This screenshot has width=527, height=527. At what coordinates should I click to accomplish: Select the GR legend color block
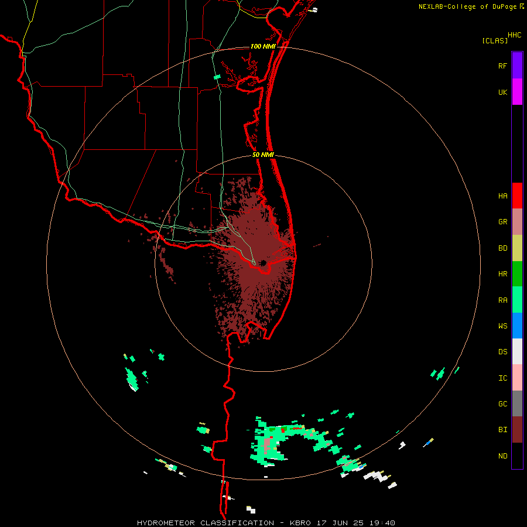[517, 222]
